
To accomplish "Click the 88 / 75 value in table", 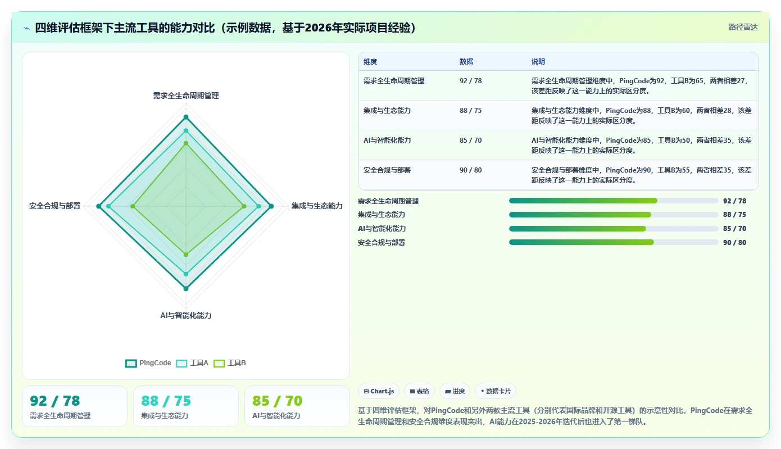I will [471, 111].
